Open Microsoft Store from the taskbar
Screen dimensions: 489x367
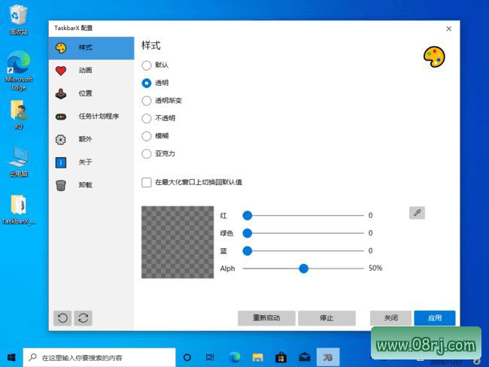[x=281, y=357]
